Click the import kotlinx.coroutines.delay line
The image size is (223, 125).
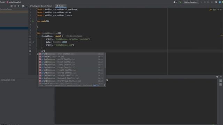pyautogui.click(x=54, y=12)
